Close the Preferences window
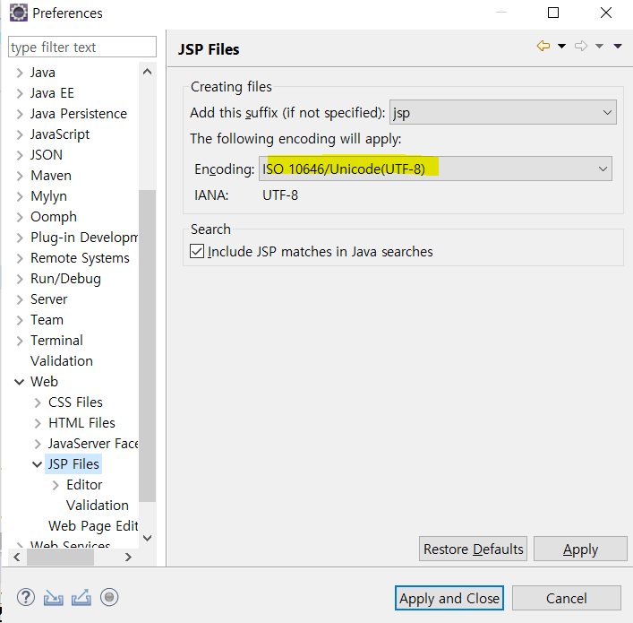This screenshot has height=623, width=633. click(606, 13)
